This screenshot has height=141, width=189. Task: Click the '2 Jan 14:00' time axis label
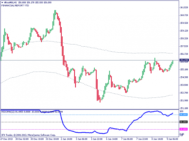pyautogui.click(x=67, y=139)
